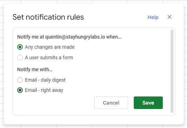Select the 'Any changes are made' radio option

pyautogui.click(x=20, y=47)
